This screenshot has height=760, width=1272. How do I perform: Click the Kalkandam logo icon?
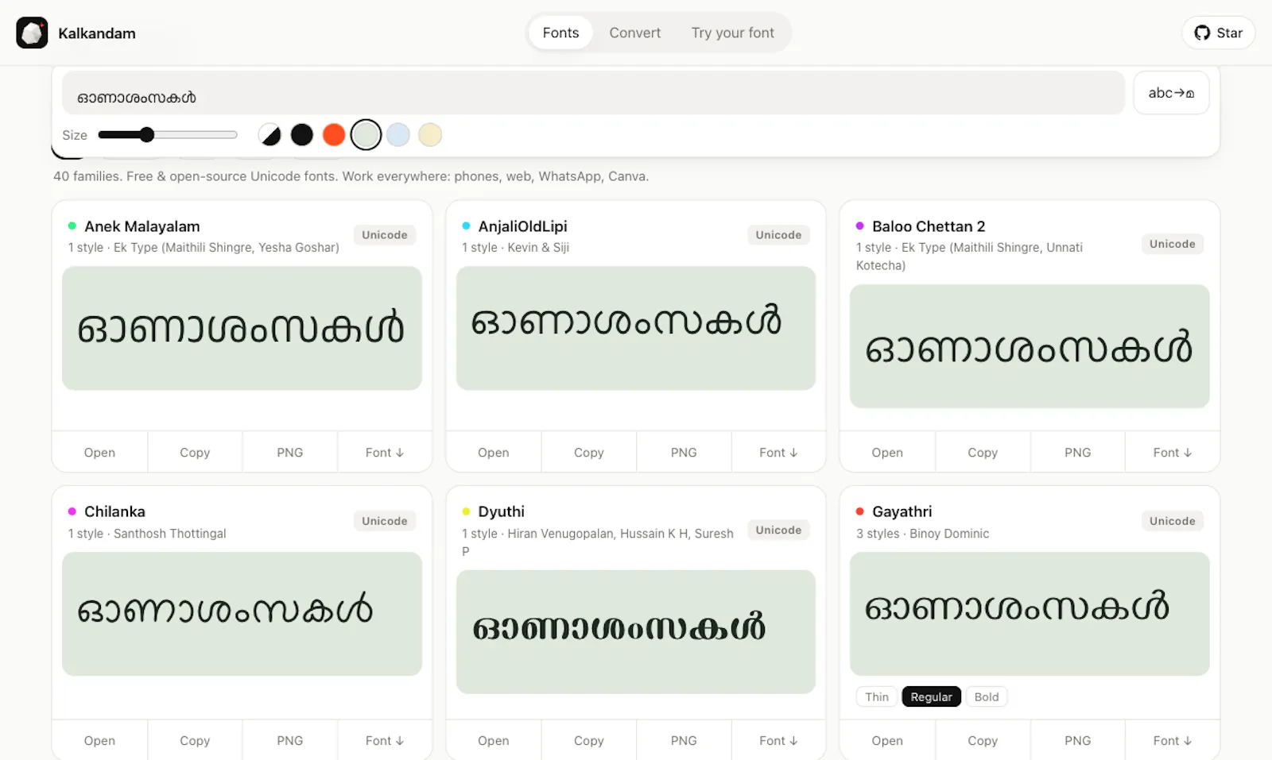tap(32, 33)
